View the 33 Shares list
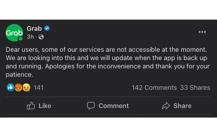Image resolution: width=217 pixels, height=137 pixels. (195, 88)
